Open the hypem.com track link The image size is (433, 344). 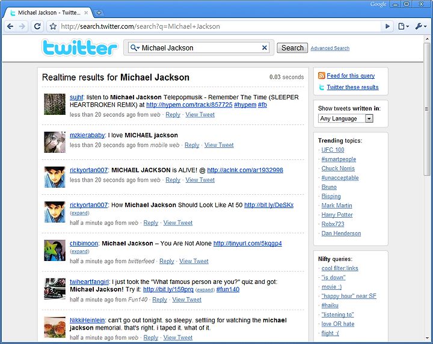click(189, 105)
